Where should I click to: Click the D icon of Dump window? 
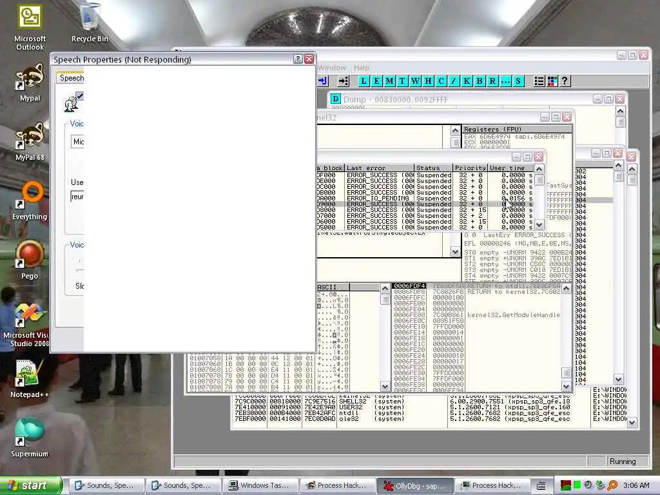(335, 99)
